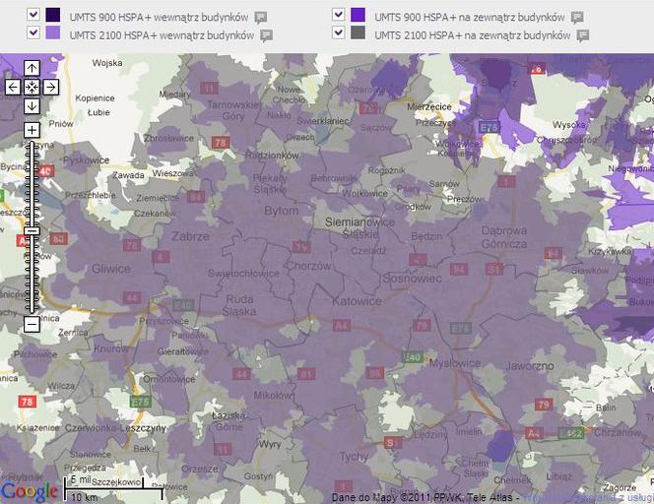Click the dark purple UMTS 900 indoor swatch
The image size is (654, 504).
pos(52,15)
